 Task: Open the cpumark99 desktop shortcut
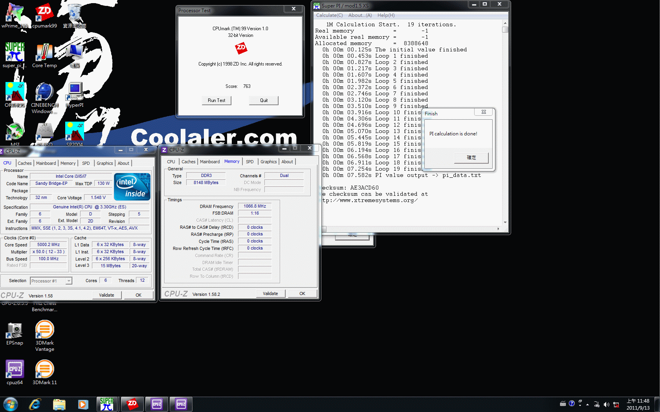coord(44,16)
